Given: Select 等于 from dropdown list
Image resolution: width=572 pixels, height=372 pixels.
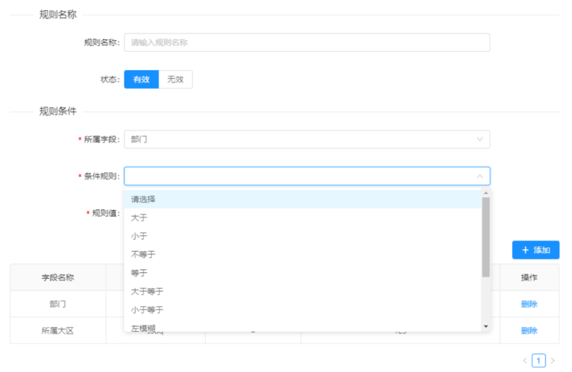Looking at the screenshot, I should [x=302, y=273].
